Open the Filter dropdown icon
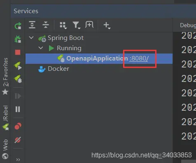196x163 pixels. point(76,25)
